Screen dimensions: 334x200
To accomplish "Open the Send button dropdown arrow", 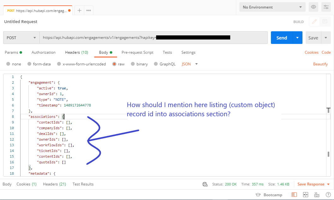I will point(297,38).
